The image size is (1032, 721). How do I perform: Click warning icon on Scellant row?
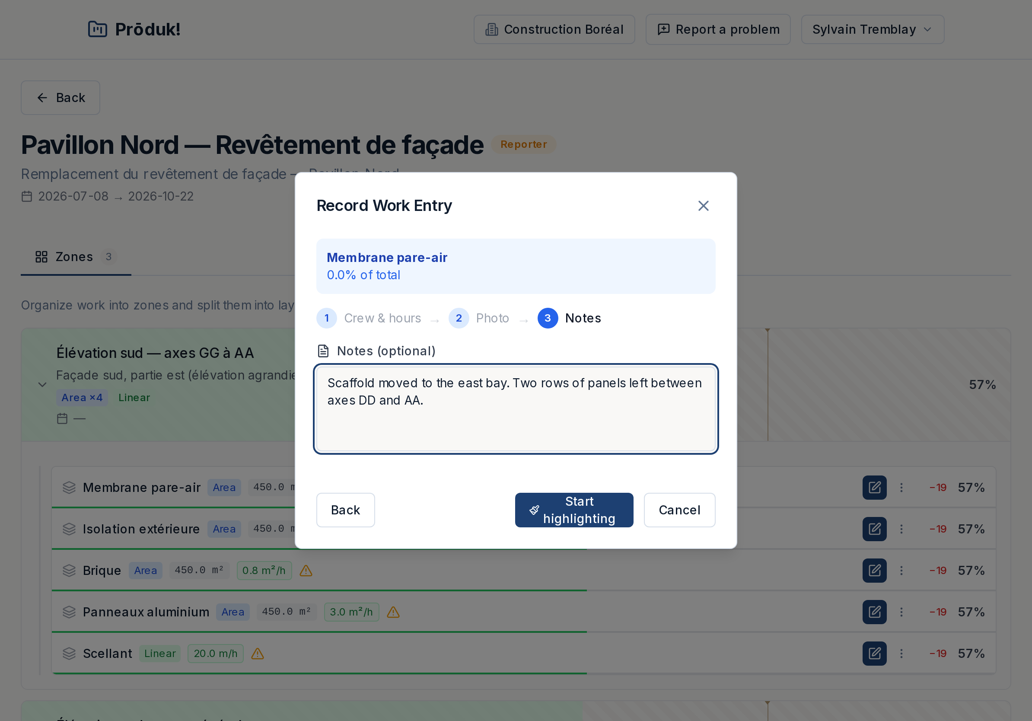[x=257, y=653]
